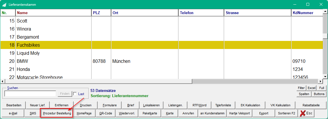
Task: Click the Drucken button
Action: tap(85, 105)
